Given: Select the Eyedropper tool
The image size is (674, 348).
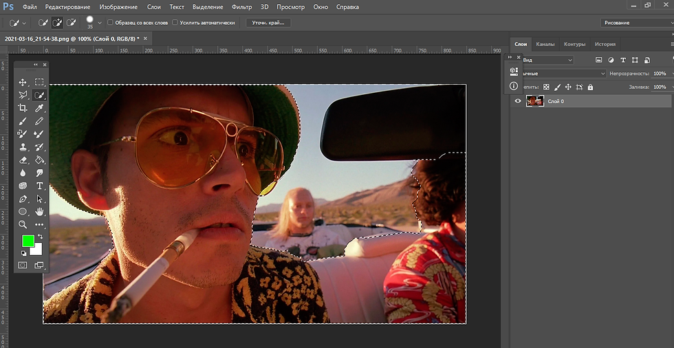Looking at the screenshot, I should pos(39,108).
